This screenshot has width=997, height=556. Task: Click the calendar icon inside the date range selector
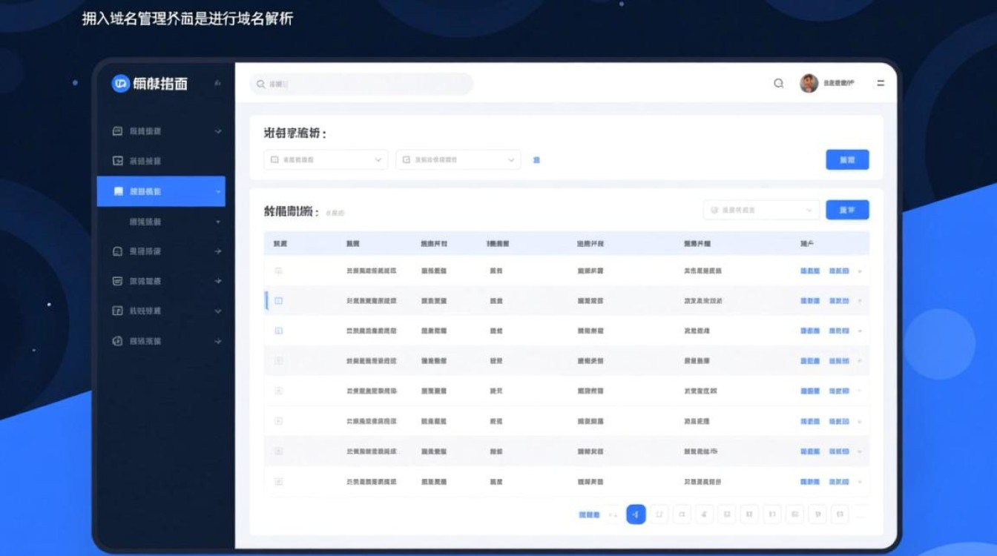point(404,159)
